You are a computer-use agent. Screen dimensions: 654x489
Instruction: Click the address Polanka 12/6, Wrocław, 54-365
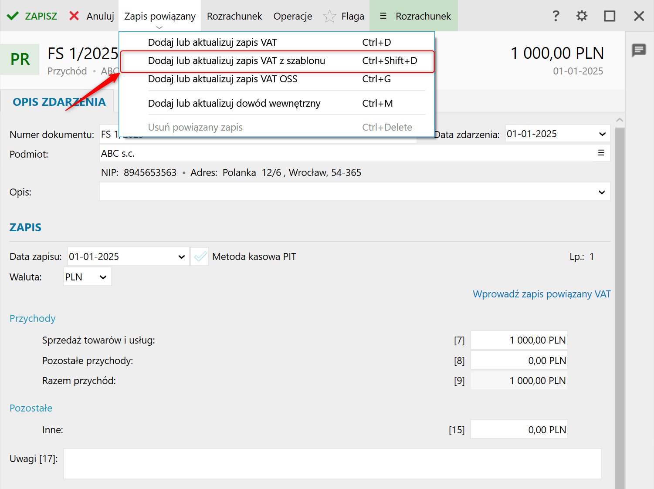click(292, 172)
